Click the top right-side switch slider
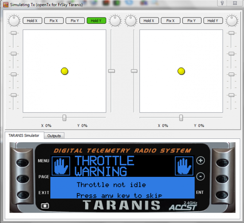The height and width of the screenshot is (223, 244). point(231,33)
